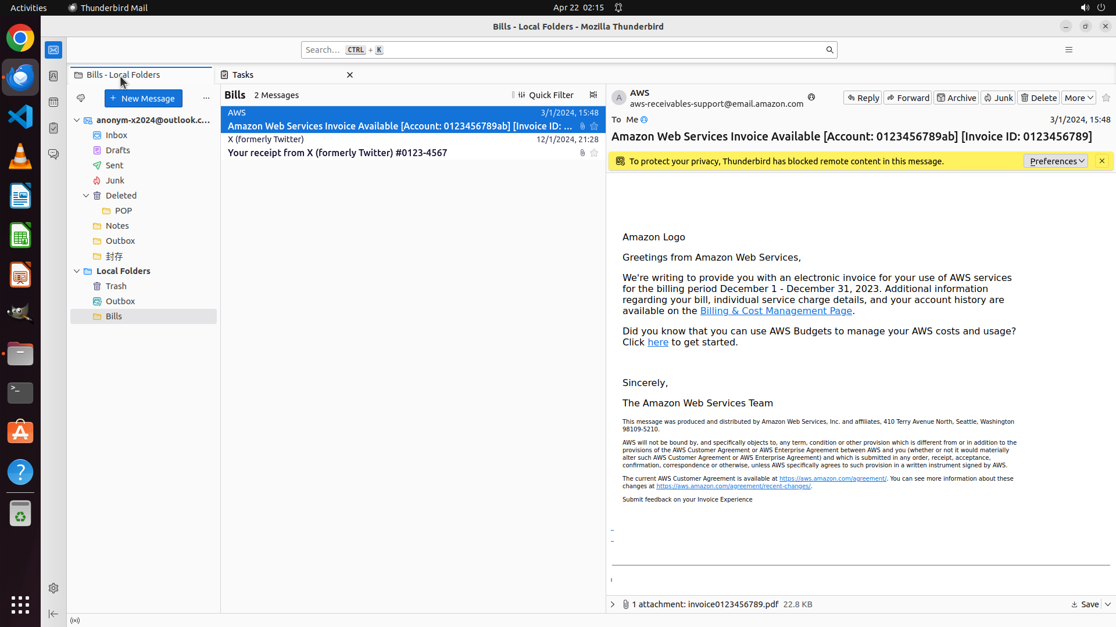Image resolution: width=1116 pixels, height=627 pixels.
Task: Open the Billing & Cost Management Page link
Action: click(775, 311)
